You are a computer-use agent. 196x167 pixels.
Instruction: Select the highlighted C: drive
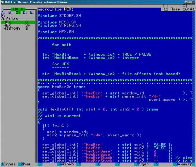tap(18, 12)
